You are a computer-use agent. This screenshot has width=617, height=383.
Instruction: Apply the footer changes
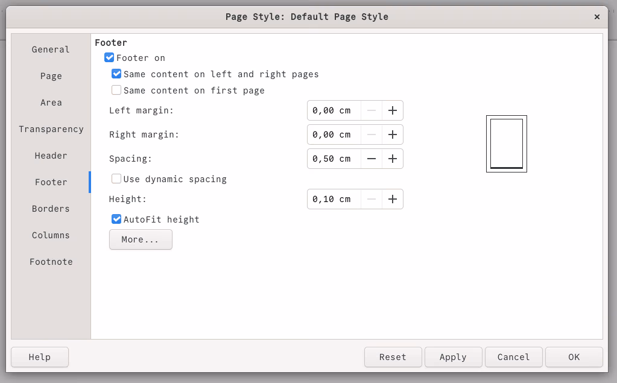[453, 356]
